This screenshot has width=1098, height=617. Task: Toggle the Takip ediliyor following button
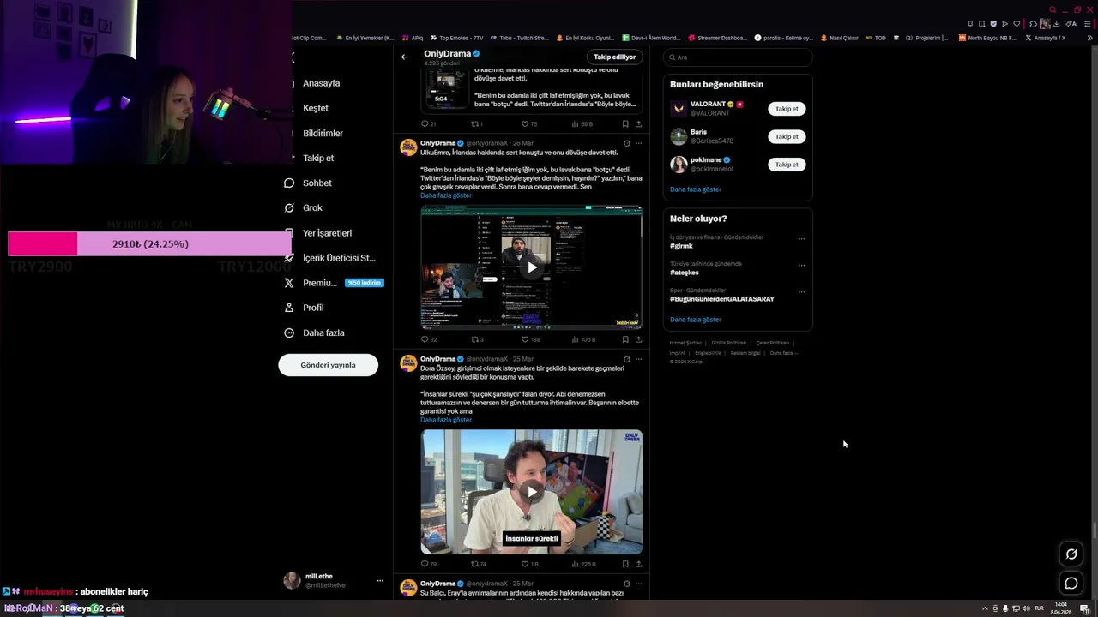click(615, 57)
